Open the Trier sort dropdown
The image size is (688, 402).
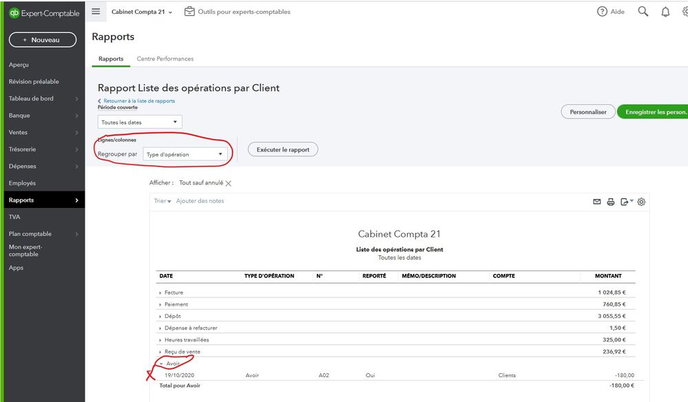[163, 201]
